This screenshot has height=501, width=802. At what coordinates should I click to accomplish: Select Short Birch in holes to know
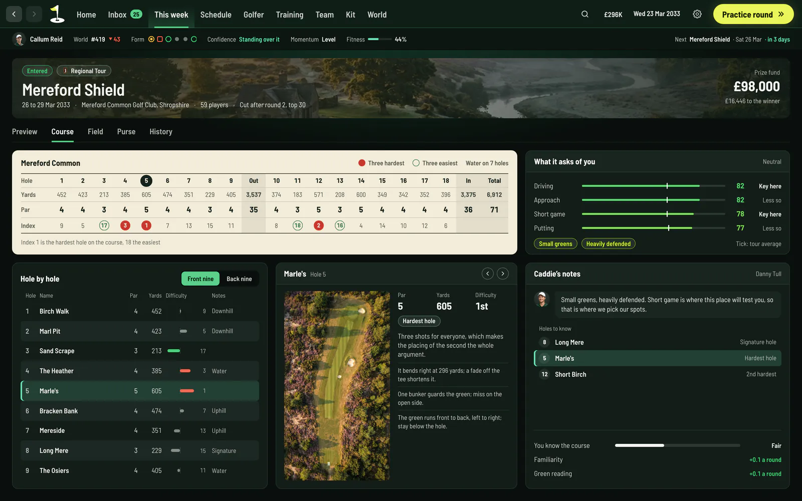pyautogui.click(x=658, y=374)
